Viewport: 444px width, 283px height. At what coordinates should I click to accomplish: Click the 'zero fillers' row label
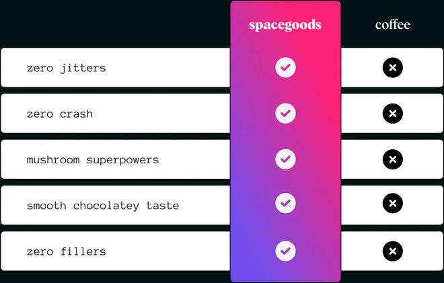tap(66, 251)
